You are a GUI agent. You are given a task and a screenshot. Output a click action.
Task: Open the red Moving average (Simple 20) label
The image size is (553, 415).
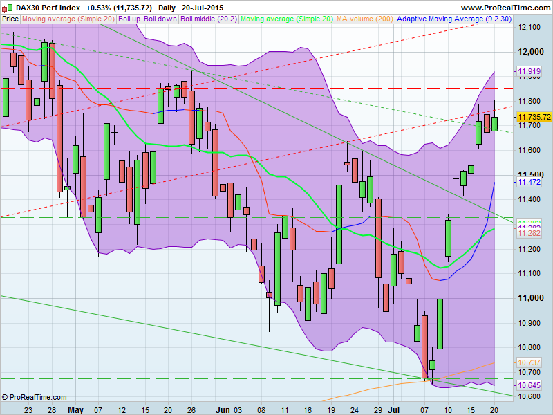point(68,19)
